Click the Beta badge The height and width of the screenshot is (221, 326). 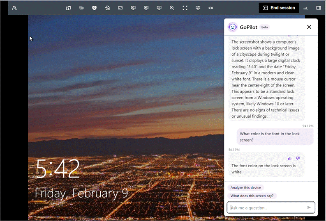pos(264,27)
